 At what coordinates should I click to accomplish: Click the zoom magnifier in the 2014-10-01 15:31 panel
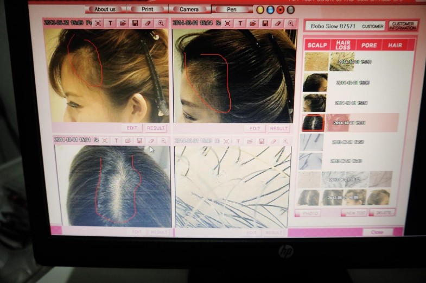(163, 141)
